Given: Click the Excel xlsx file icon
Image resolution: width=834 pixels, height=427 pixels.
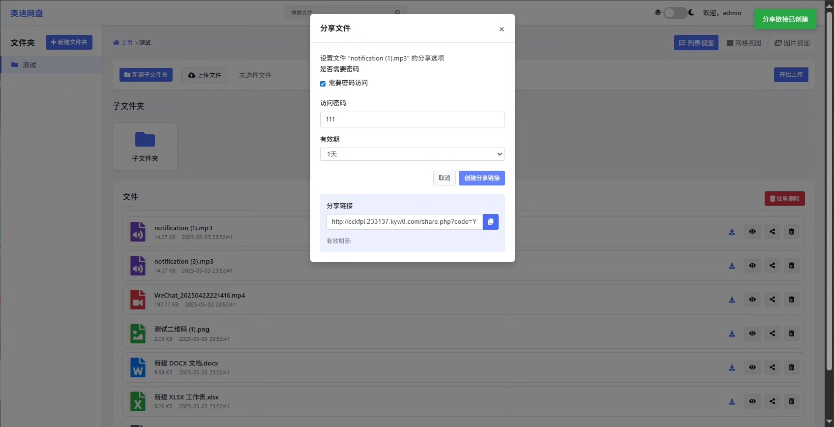Looking at the screenshot, I should click(138, 401).
